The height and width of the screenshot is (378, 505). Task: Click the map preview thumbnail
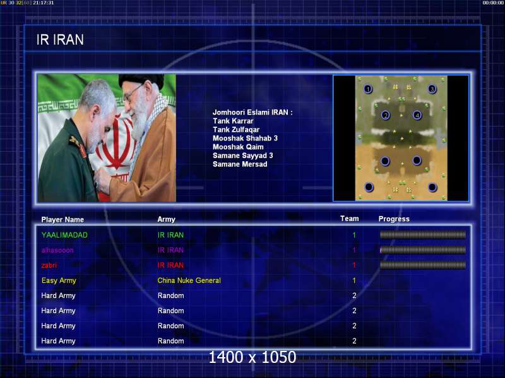pos(401,138)
